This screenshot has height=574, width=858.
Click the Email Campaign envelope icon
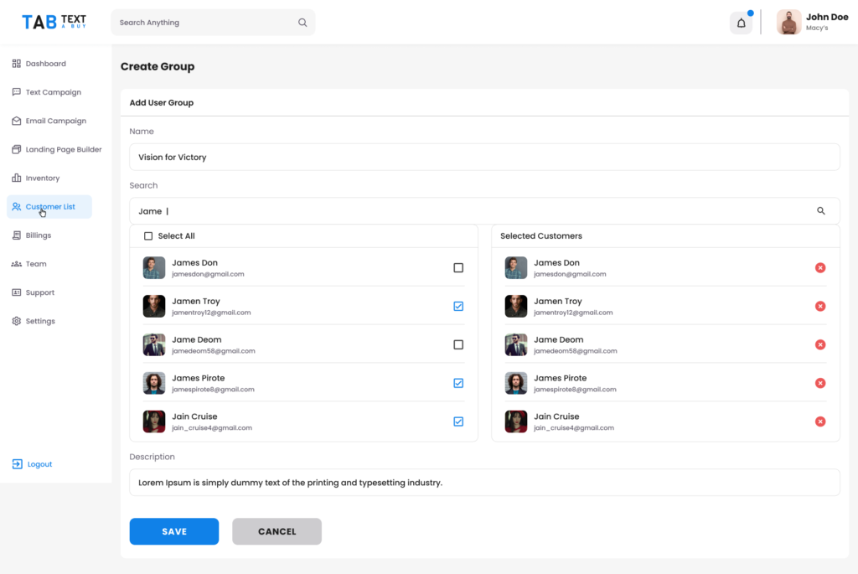[x=17, y=121]
